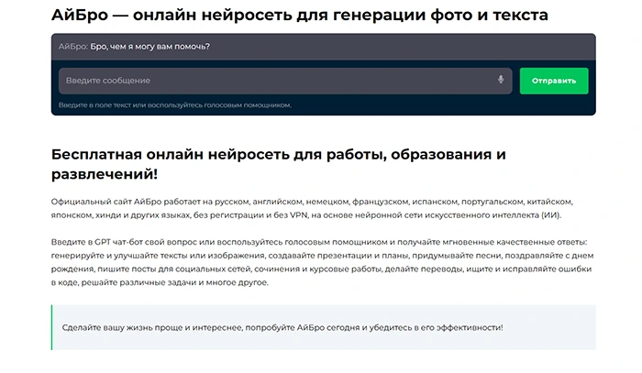642x373 pixels.
Task: Click the subheading 'Бесплатная онлайн нейросеть для работы'
Action: (279, 164)
